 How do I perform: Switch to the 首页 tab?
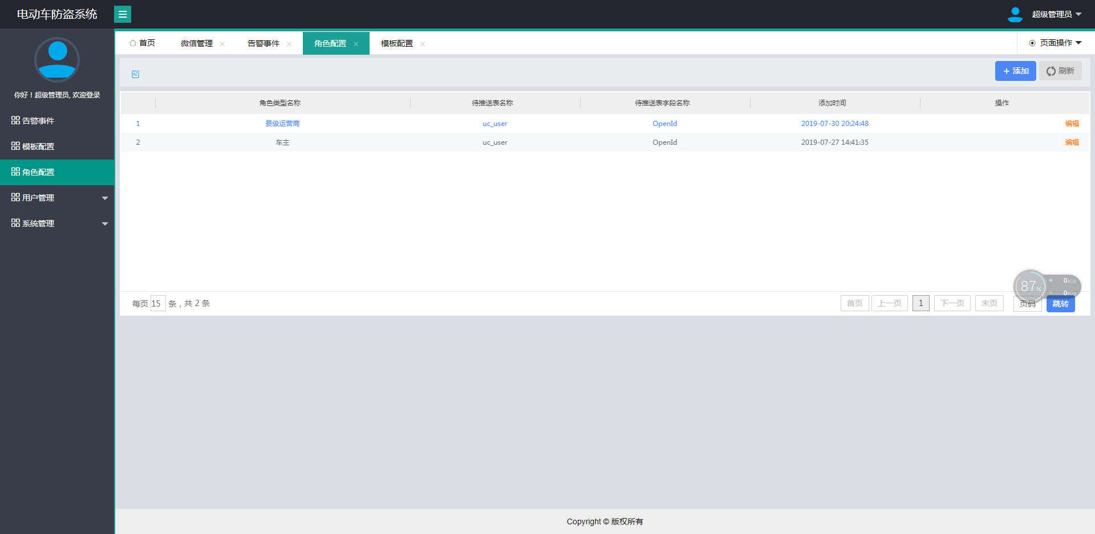[x=143, y=43]
